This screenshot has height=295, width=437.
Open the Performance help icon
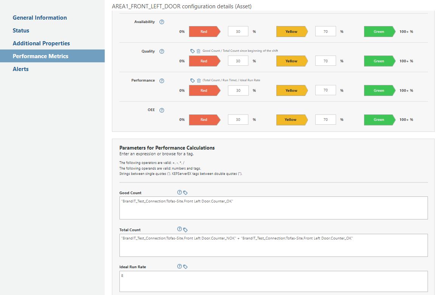coord(162,81)
